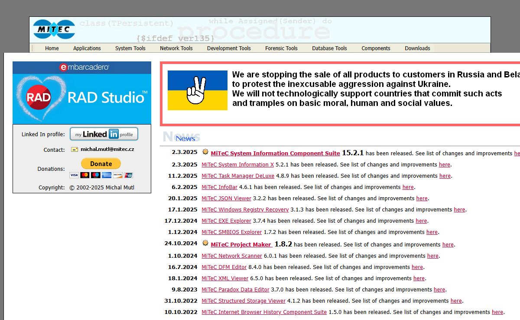Open the Applications menu
The width and height of the screenshot is (520, 320).
click(x=87, y=48)
